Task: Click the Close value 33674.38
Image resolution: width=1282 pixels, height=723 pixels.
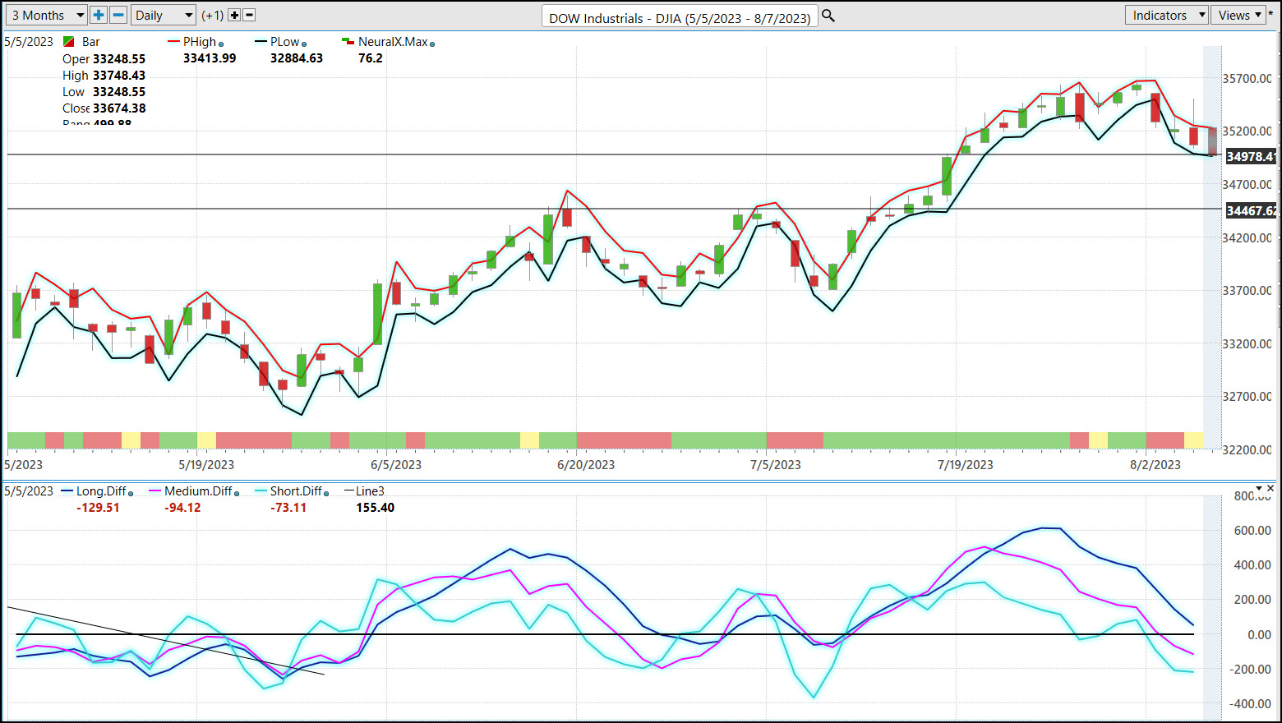Action: (x=119, y=108)
